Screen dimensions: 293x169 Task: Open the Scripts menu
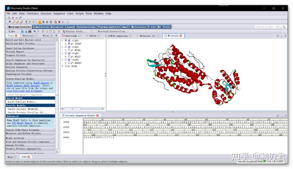pyautogui.click(x=79, y=14)
